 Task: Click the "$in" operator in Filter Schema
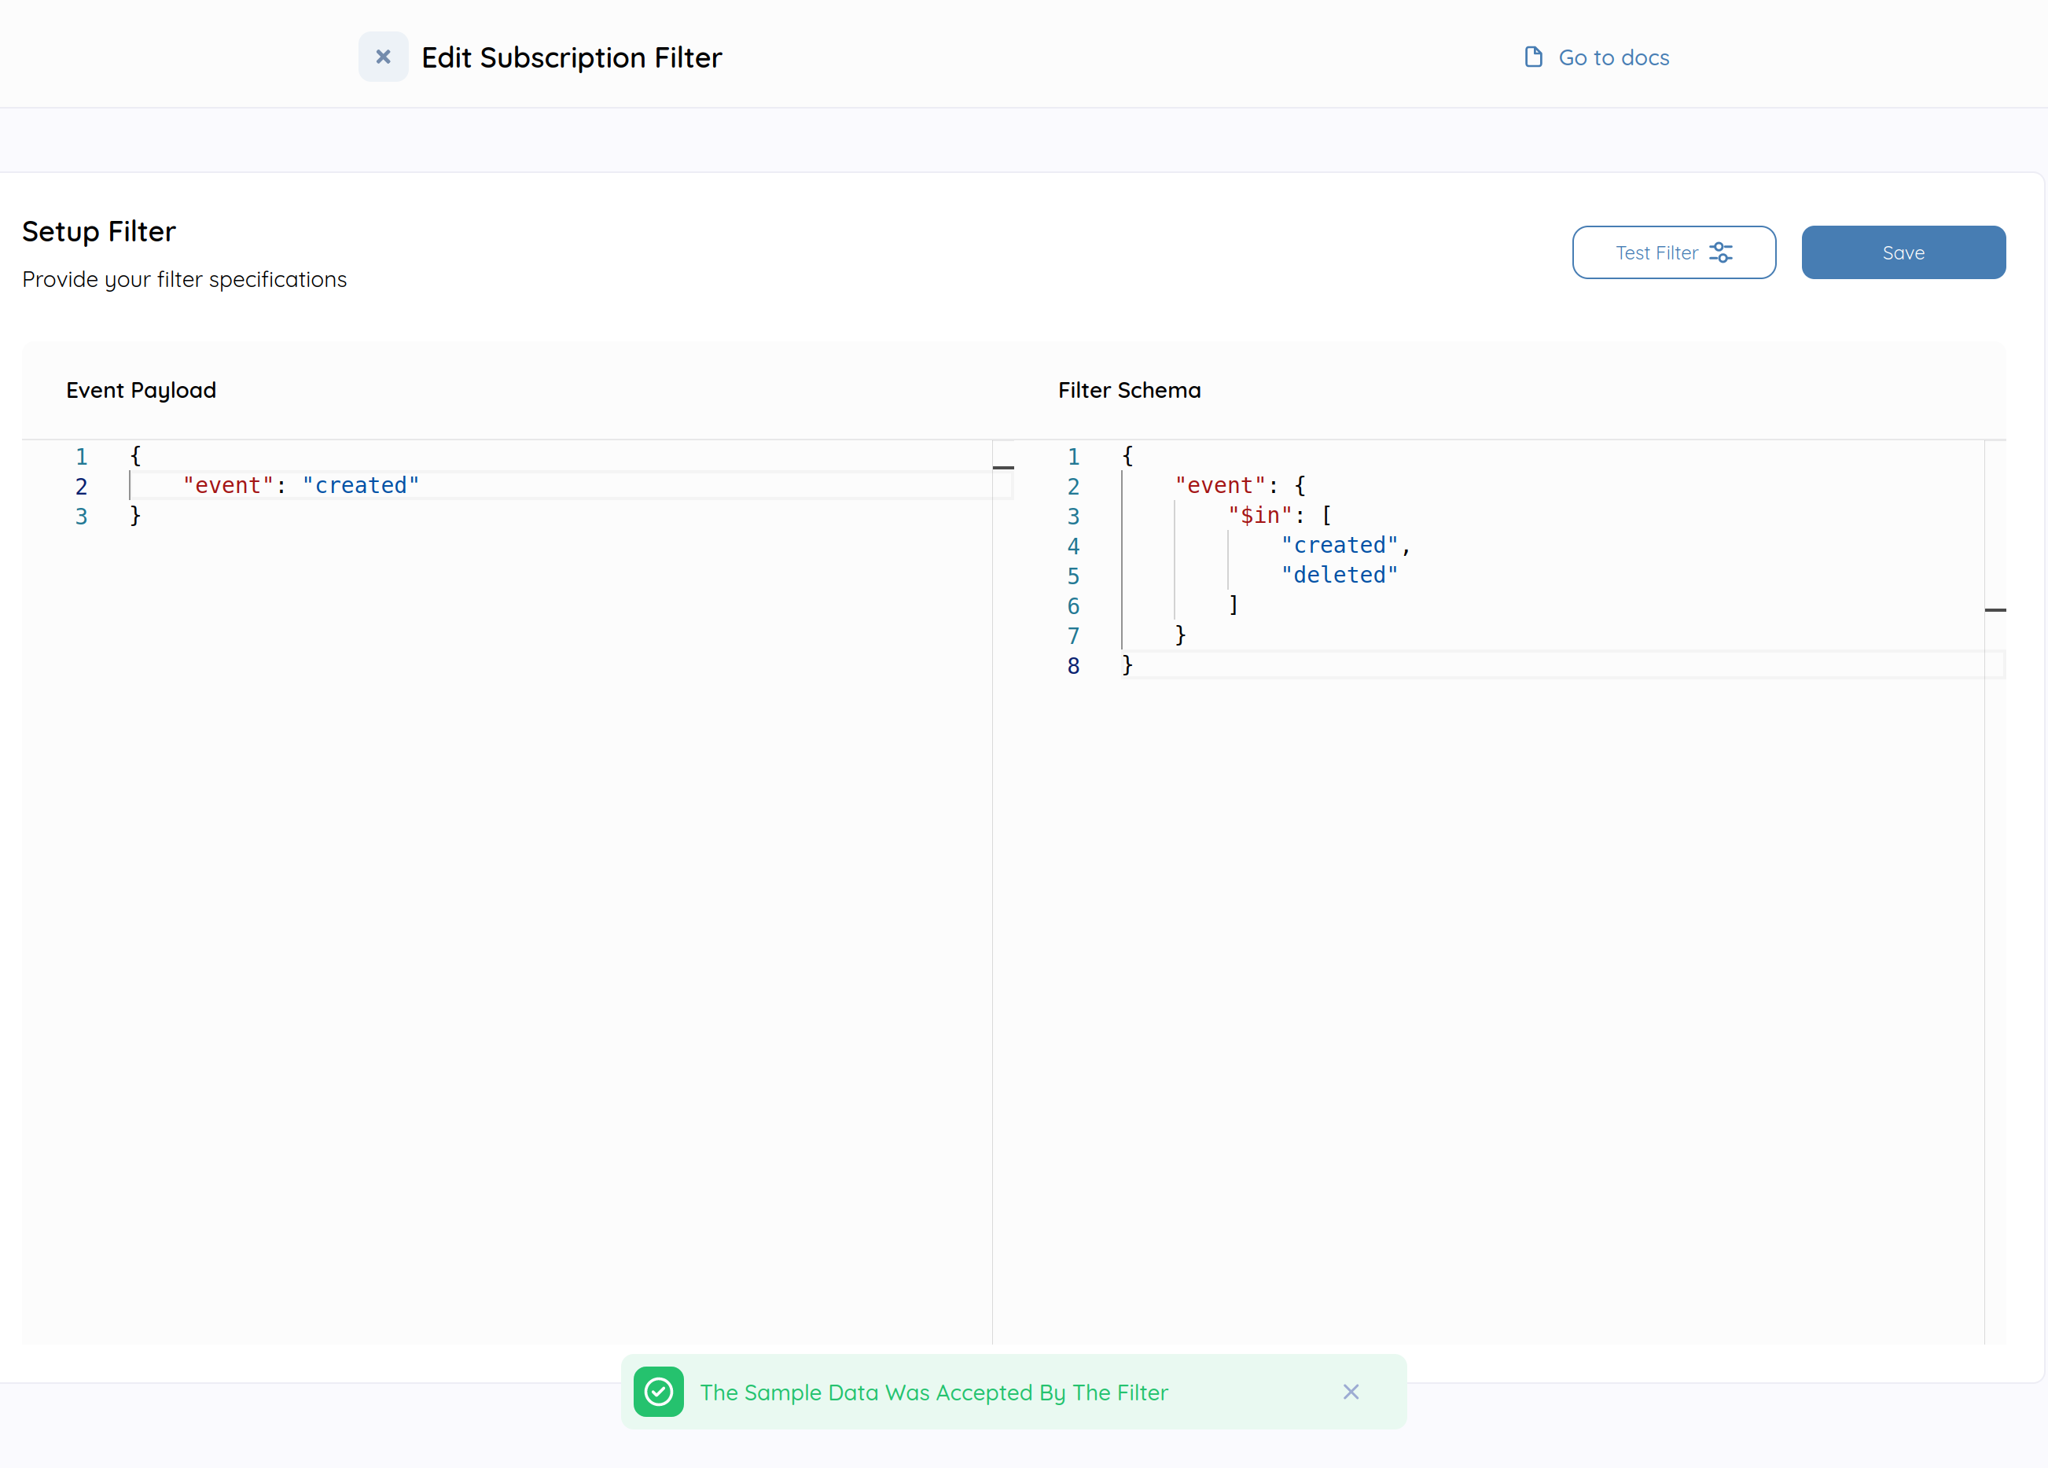tap(1259, 515)
